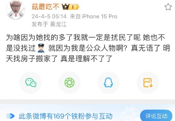Tap the 来自 iPhone 15 Pro source

click(94, 16)
